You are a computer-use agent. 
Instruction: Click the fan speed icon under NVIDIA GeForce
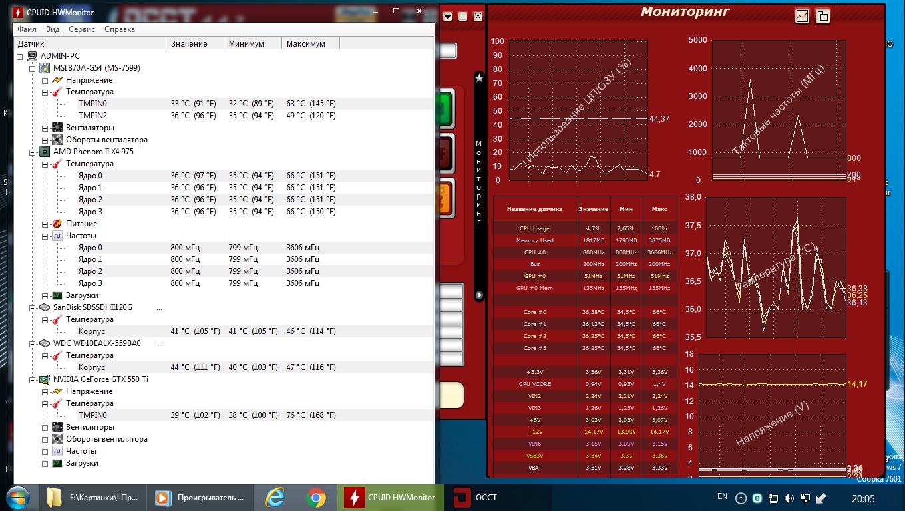(57, 439)
